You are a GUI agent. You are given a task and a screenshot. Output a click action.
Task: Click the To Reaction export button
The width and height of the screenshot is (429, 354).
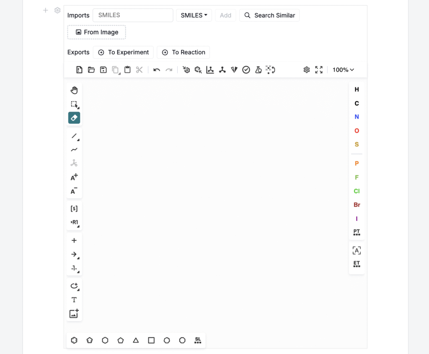183,52
